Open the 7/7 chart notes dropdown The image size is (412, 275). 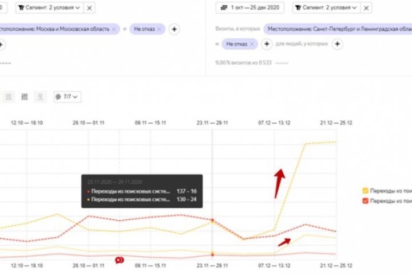[68, 97]
